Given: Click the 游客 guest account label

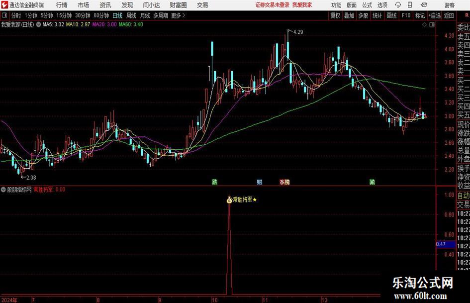Looking at the screenshot, I should 450,5.
